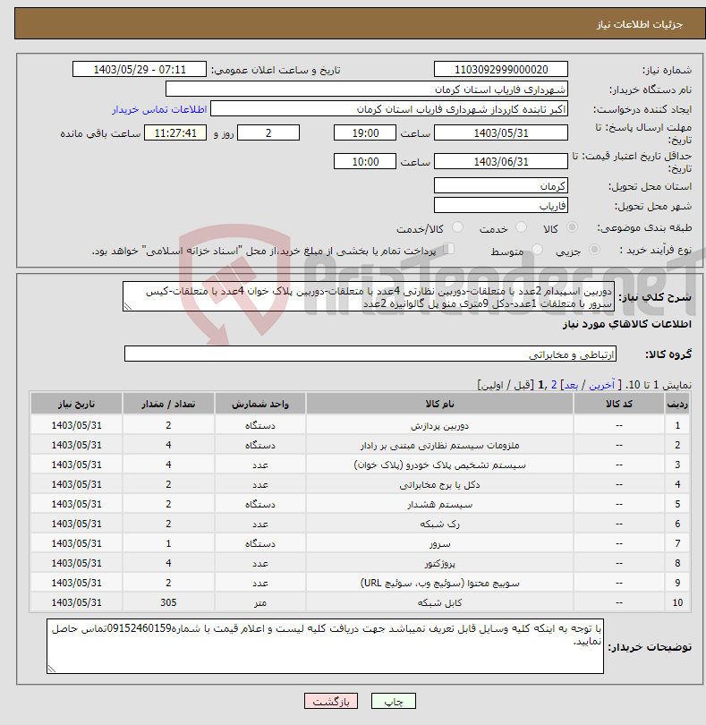Click the استان محل تحویل field کرمان
This screenshot has width=706, height=725.
point(501,186)
